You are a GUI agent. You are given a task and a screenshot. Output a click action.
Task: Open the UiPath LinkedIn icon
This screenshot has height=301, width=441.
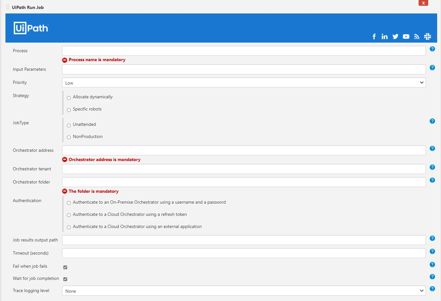point(385,37)
